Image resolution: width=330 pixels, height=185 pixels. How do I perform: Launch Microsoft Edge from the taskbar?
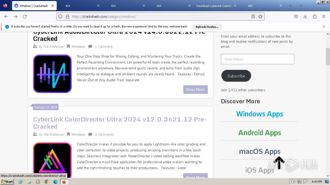coord(55,182)
